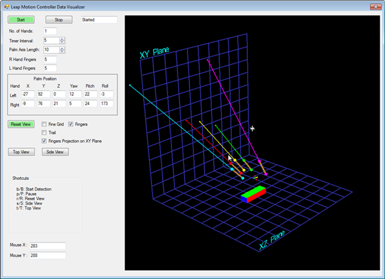Decrease Palm Axis Length with down arrow
The image size is (385, 279).
62,51
